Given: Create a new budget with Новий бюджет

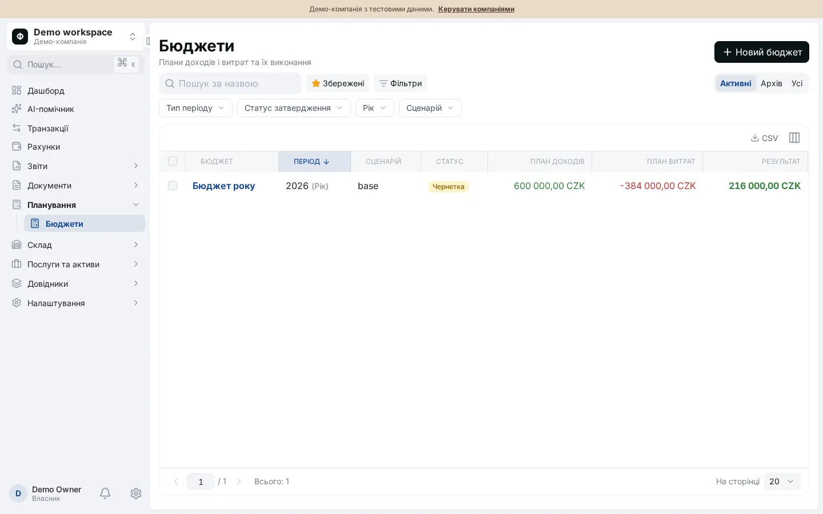Looking at the screenshot, I should pyautogui.click(x=762, y=52).
